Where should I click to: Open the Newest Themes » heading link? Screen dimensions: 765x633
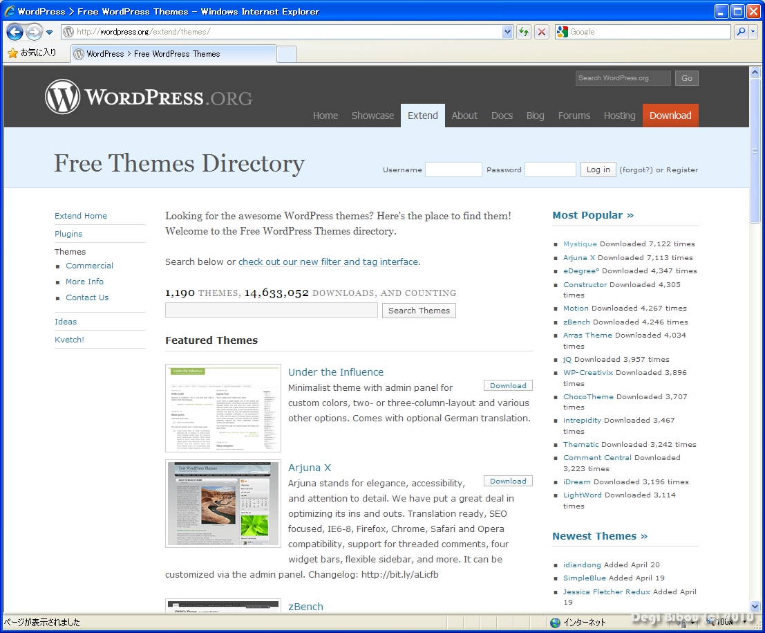point(600,536)
